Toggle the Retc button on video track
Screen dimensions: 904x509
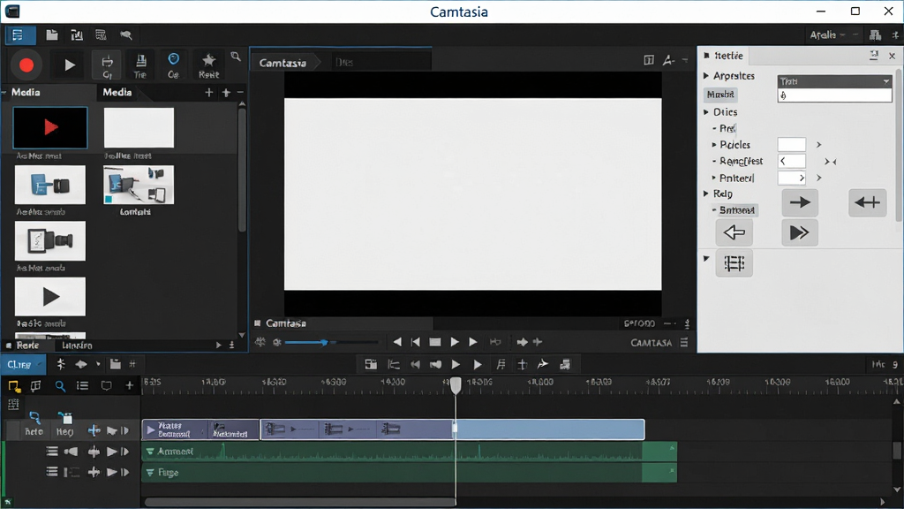point(34,424)
